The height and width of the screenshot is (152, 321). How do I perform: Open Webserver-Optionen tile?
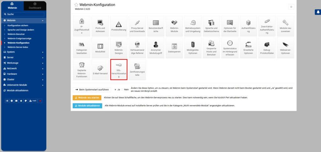tap(285, 48)
